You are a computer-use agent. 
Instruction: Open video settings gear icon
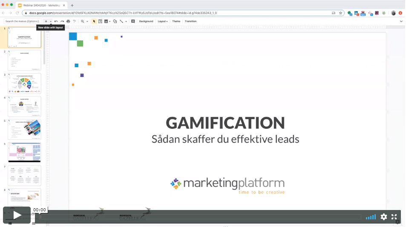point(384,217)
